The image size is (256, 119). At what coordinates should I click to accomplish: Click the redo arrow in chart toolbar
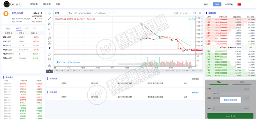pos(114,13)
